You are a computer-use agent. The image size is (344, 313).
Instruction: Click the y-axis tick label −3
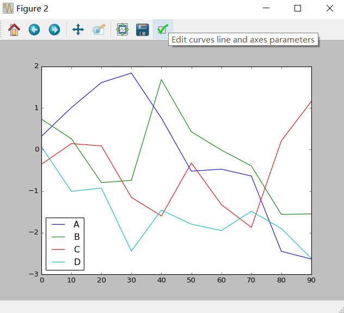34,274
